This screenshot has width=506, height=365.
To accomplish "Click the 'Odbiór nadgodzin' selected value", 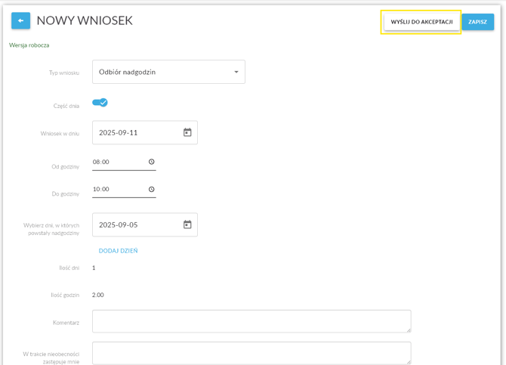I will pos(127,73).
